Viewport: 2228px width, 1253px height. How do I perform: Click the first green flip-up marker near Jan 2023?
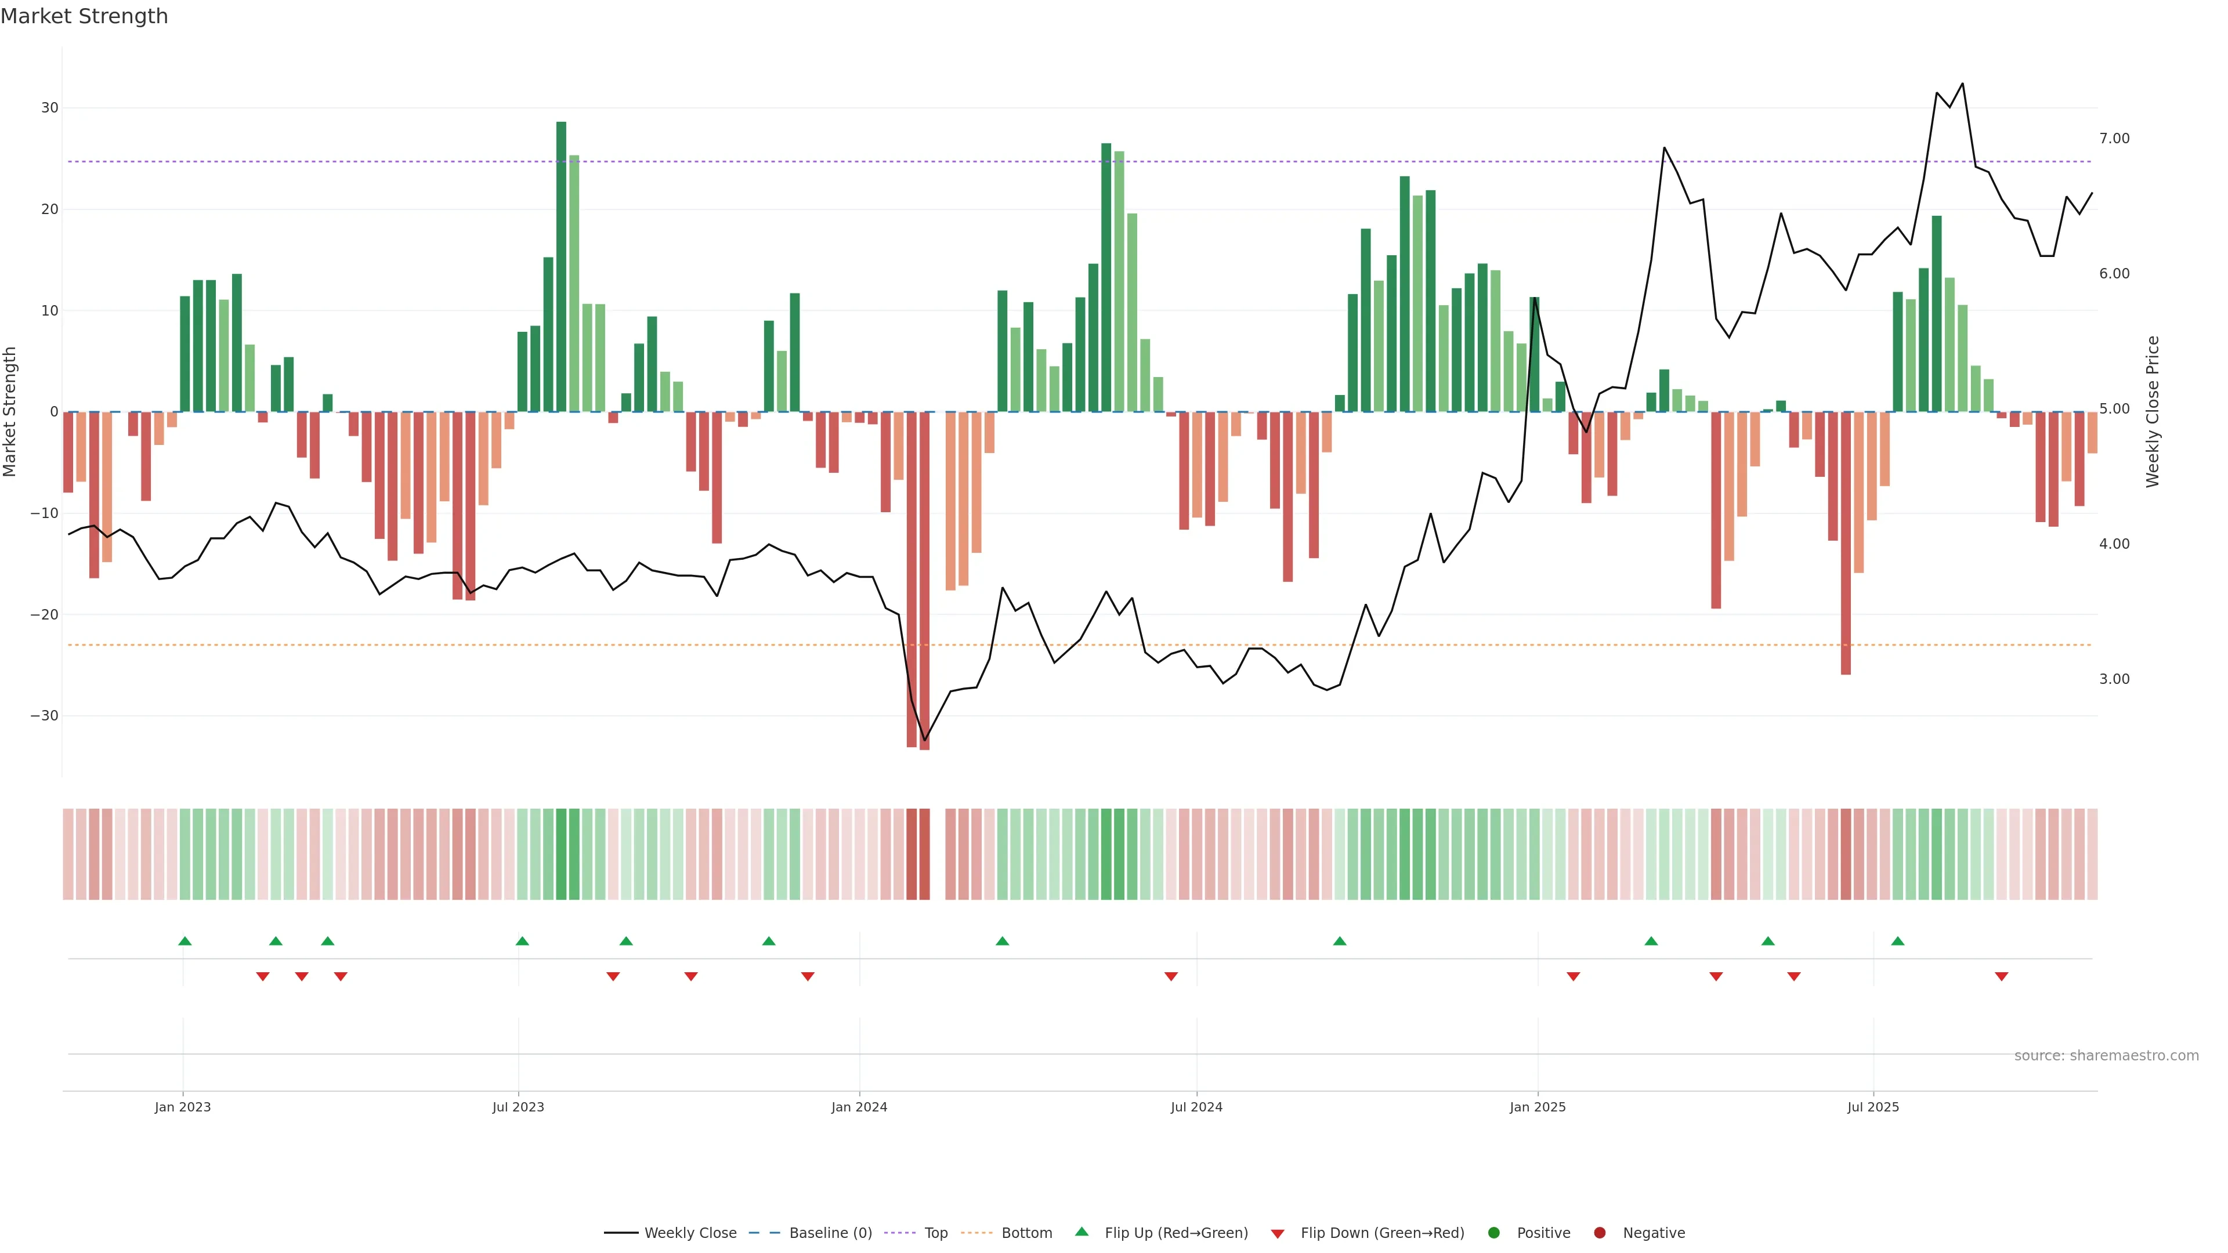click(x=185, y=941)
